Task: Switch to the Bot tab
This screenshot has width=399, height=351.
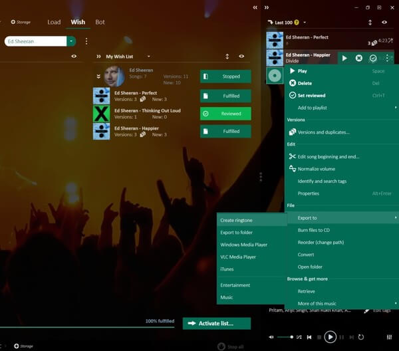Action: coord(100,22)
